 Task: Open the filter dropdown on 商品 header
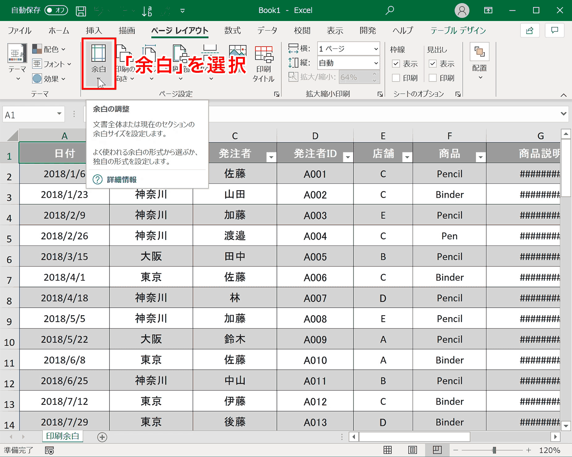(480, 157)
